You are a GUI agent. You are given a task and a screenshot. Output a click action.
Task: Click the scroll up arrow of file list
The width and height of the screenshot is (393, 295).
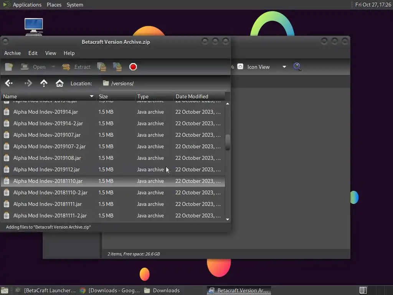point(228,104)
